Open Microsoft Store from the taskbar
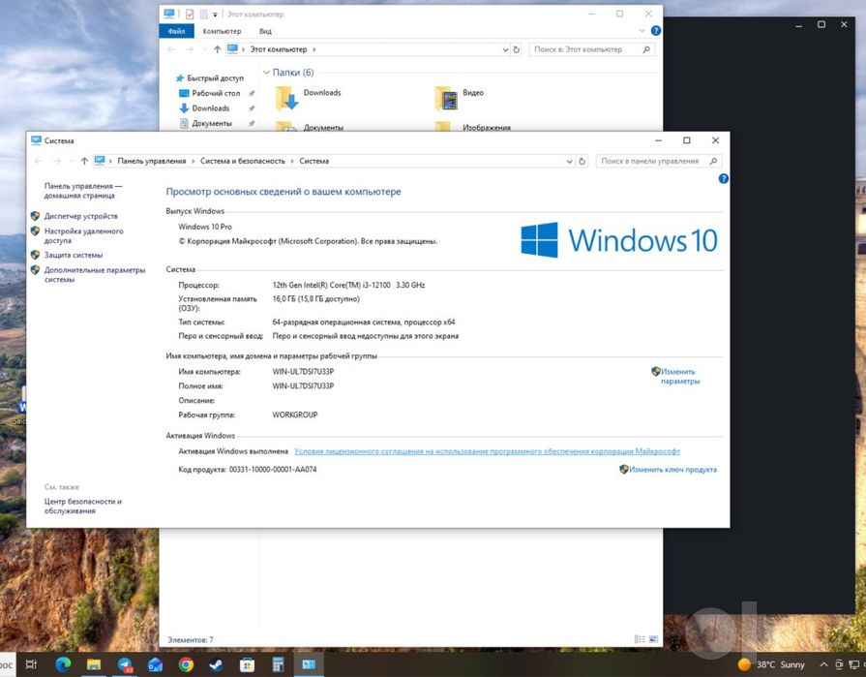 pos(248,664)
